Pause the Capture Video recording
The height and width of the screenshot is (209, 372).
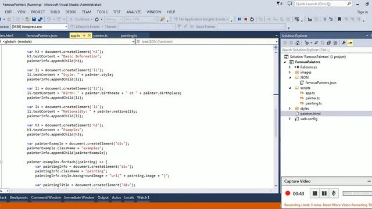[324, 193]
